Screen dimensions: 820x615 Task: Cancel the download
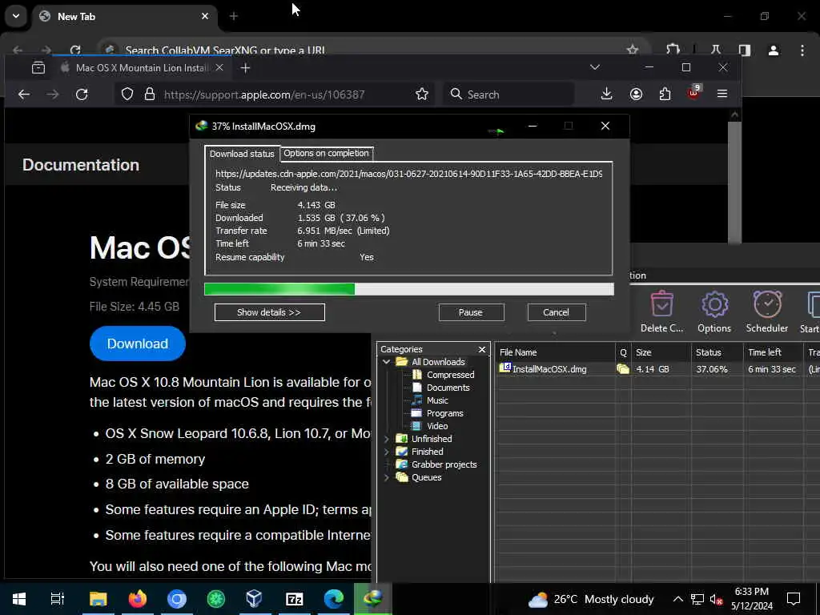(x=557, y=312)
